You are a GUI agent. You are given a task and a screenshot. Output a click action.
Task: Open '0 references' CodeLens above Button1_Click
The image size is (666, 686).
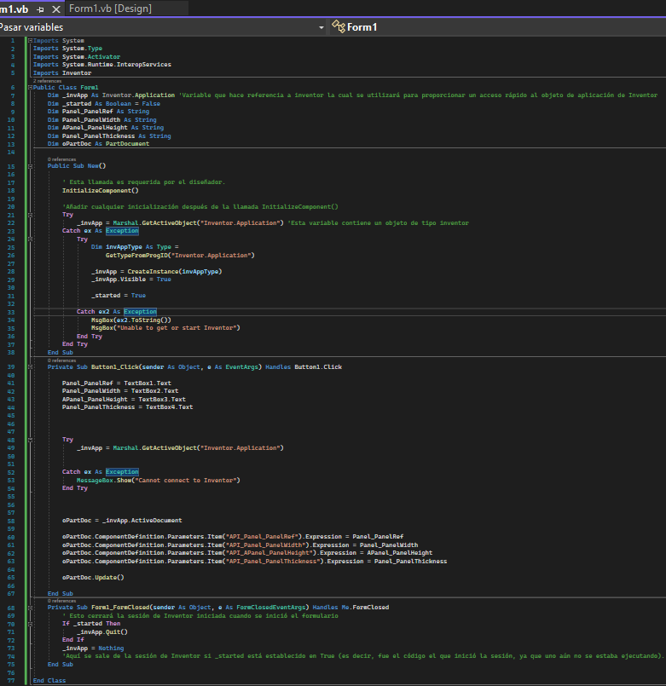point(61,360)
